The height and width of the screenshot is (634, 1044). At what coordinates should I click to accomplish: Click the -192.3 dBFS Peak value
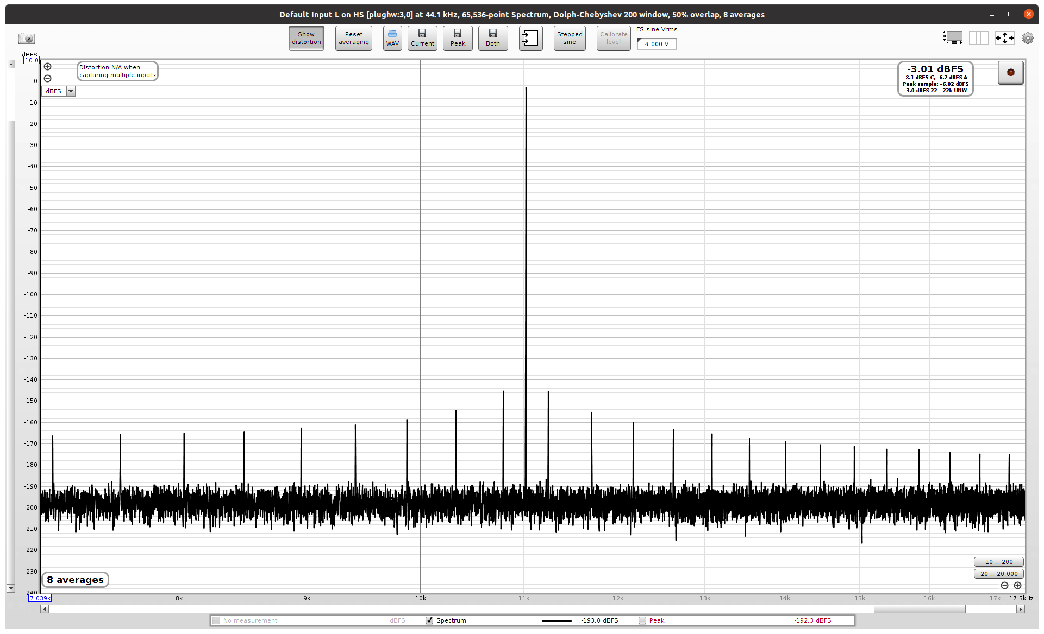[812, 620]
